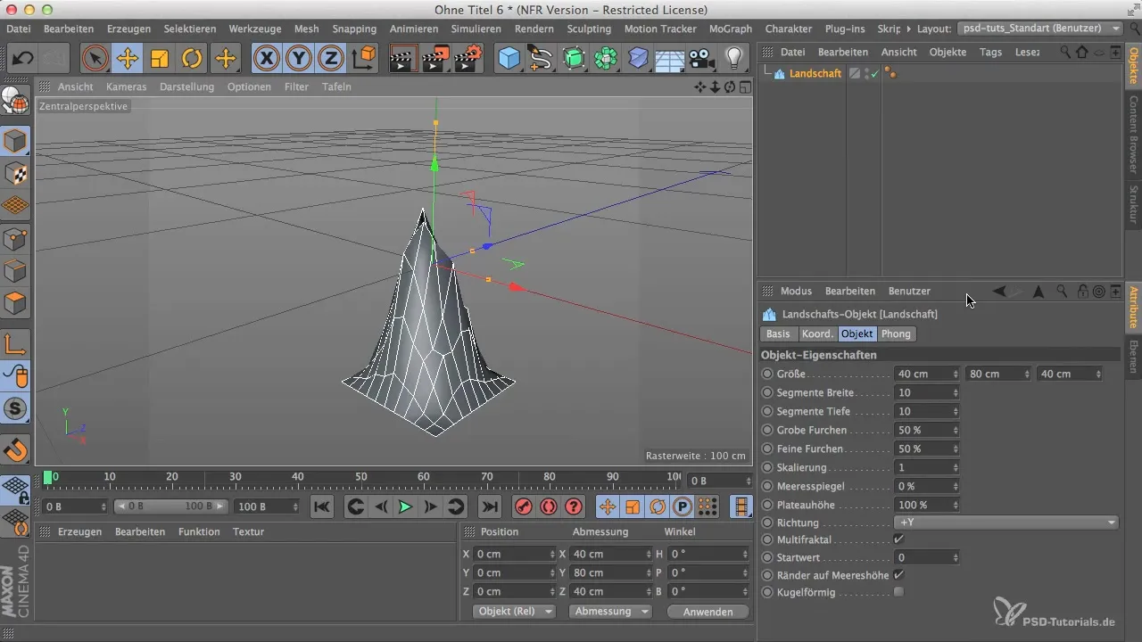Jump to end of timeline

(490, 506)
